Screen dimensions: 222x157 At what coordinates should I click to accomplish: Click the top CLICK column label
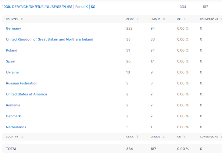[130, 19]
